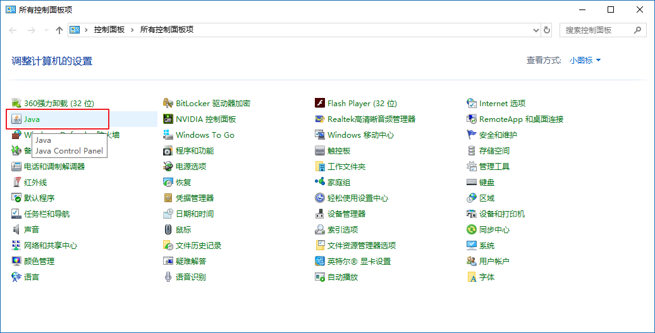
Task: Open the 设备管理器 link
Action: point(346,214)
